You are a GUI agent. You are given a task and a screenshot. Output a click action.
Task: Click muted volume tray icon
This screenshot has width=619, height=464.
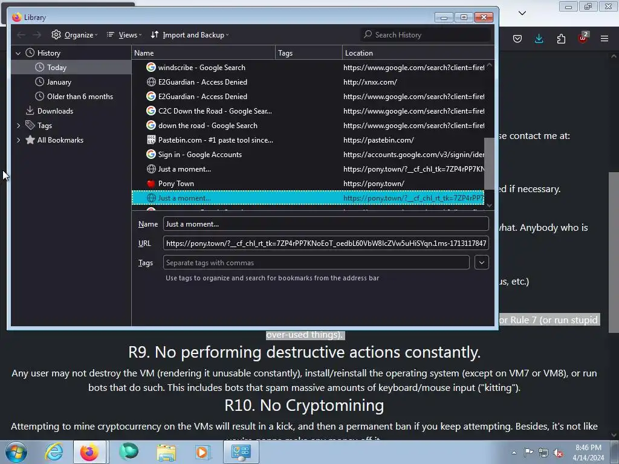click(558, 453)
